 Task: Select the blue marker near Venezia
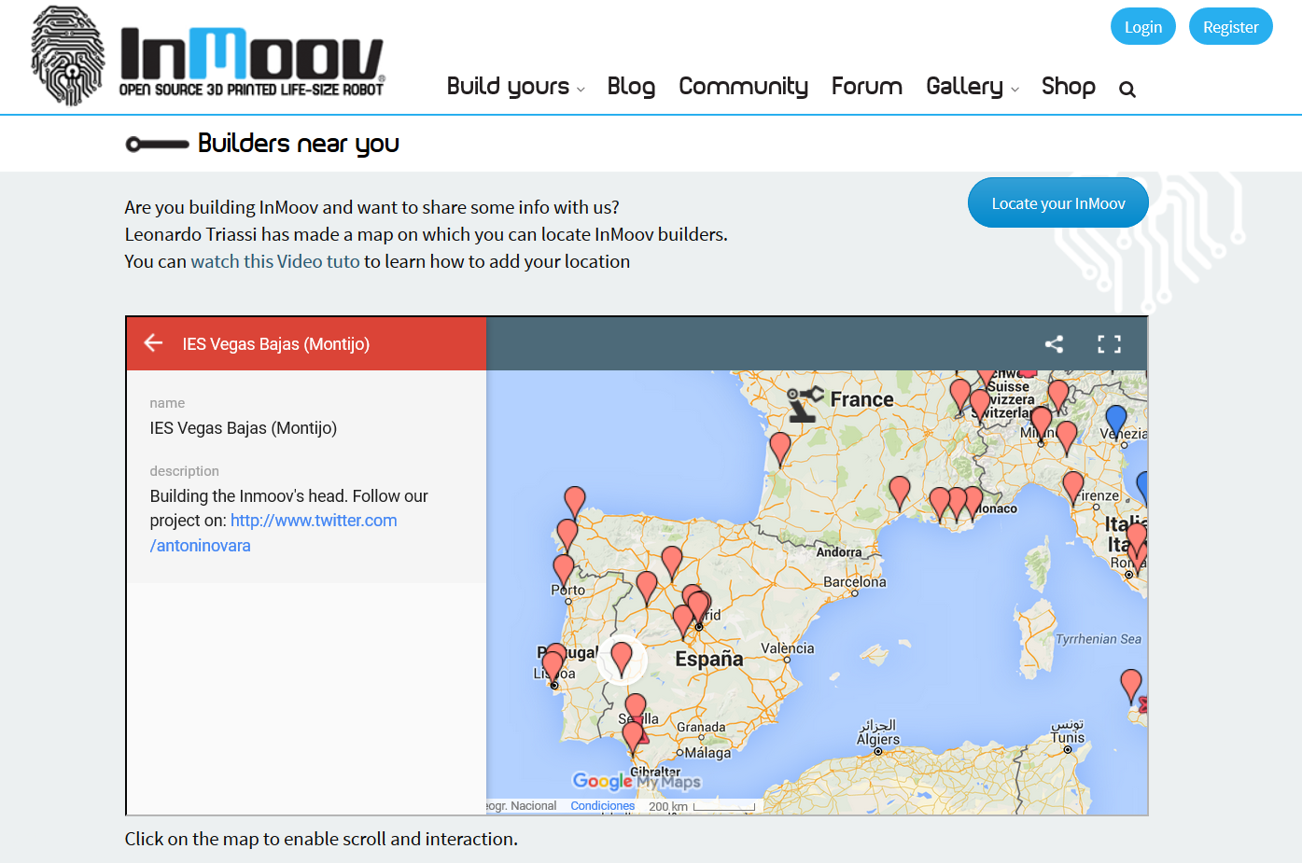[x=1115, y=419]
